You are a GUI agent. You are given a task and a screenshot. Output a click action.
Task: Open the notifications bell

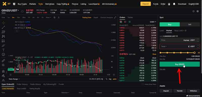click(174, 4)
